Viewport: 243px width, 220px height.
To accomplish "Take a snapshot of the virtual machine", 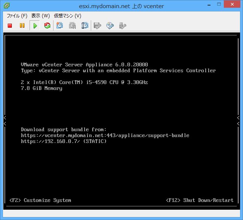I will pos(60,25).
